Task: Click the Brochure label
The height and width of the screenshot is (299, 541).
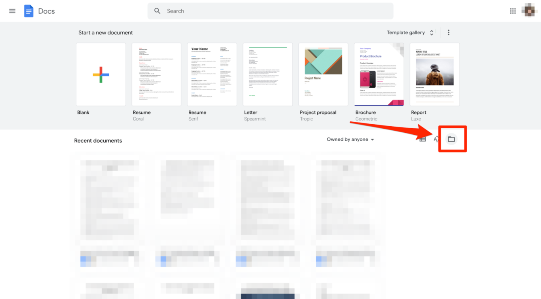Action: (366, 112)
